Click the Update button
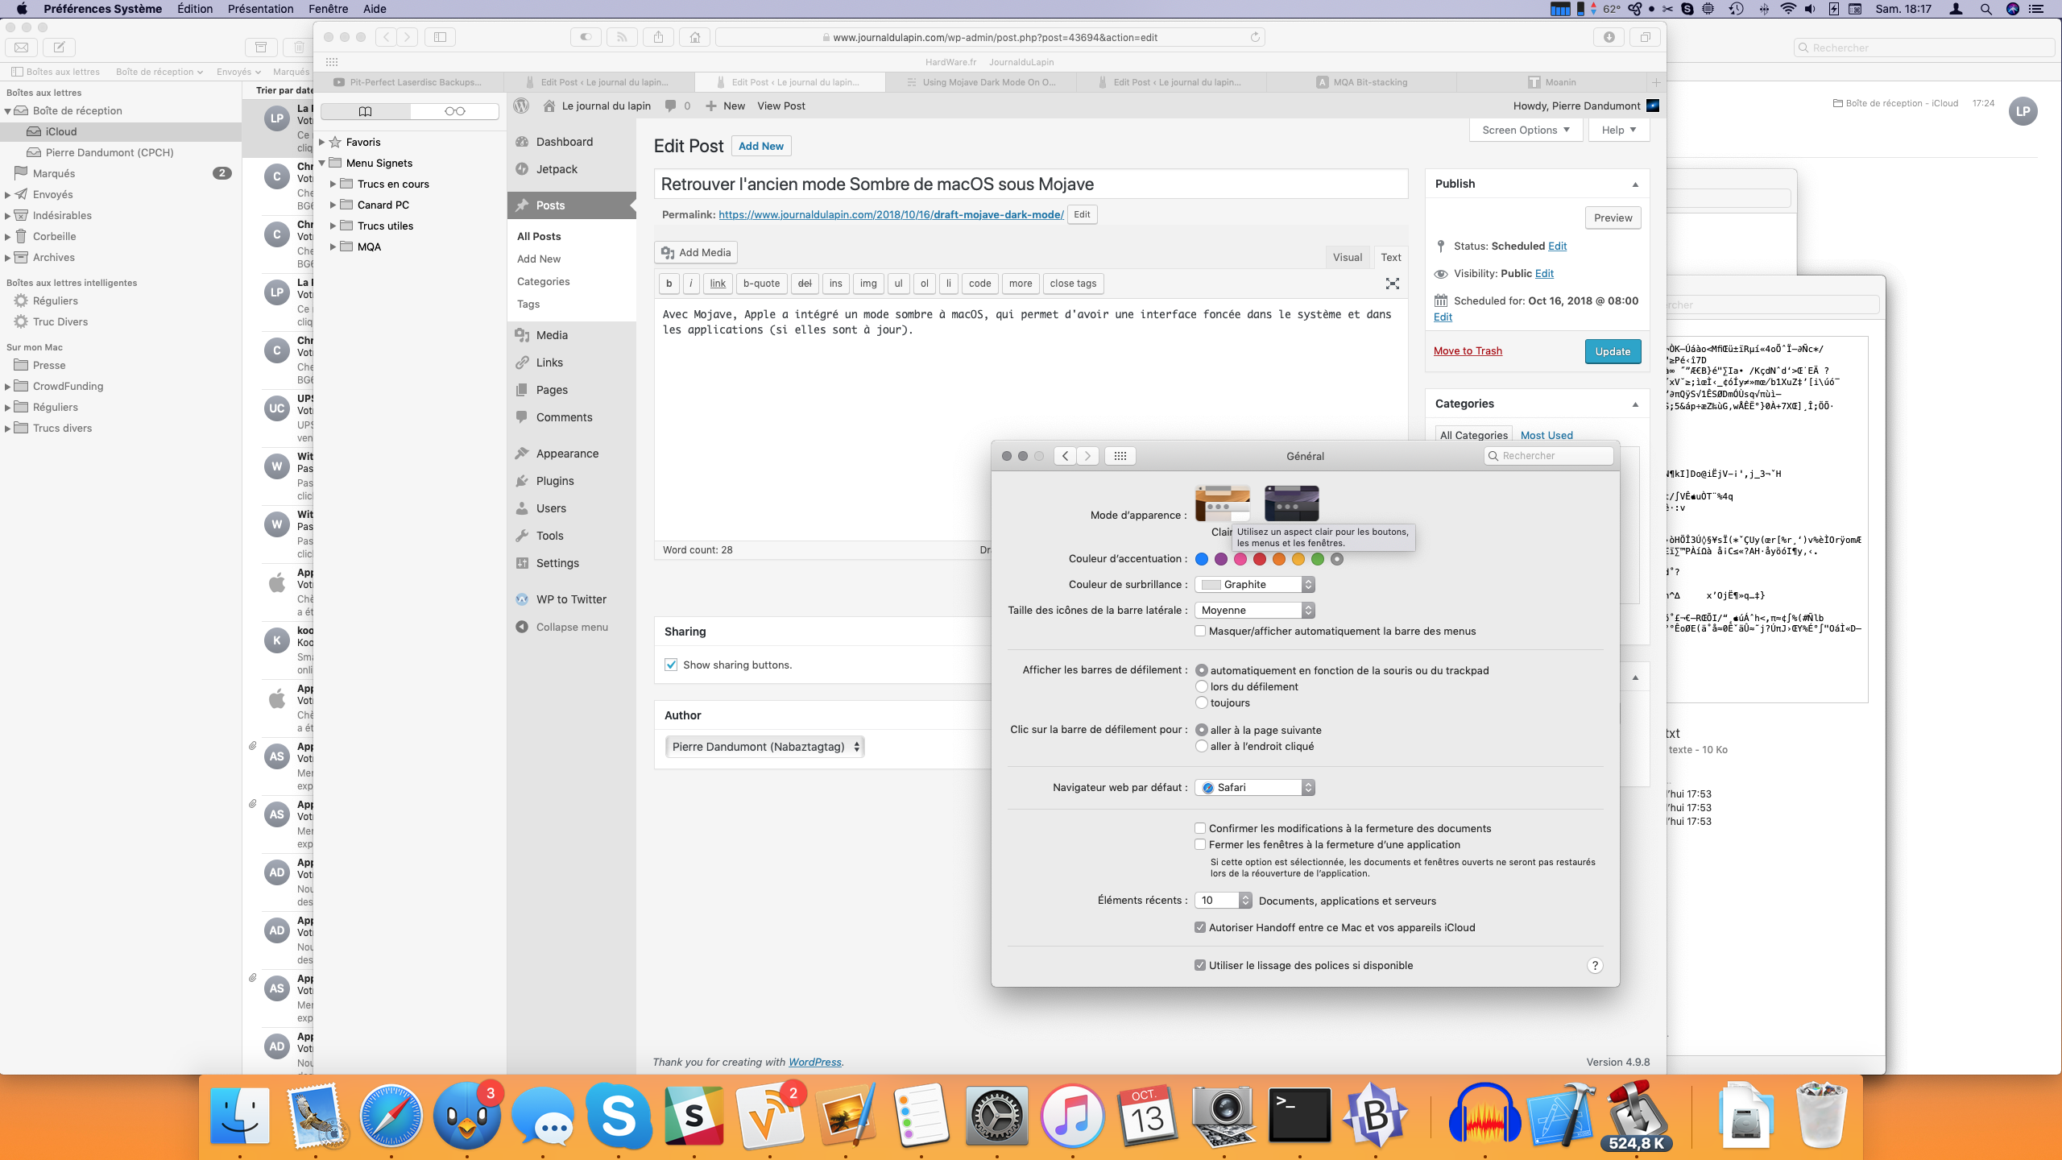This screenshot has height=1160, width=2062. 1613,351
